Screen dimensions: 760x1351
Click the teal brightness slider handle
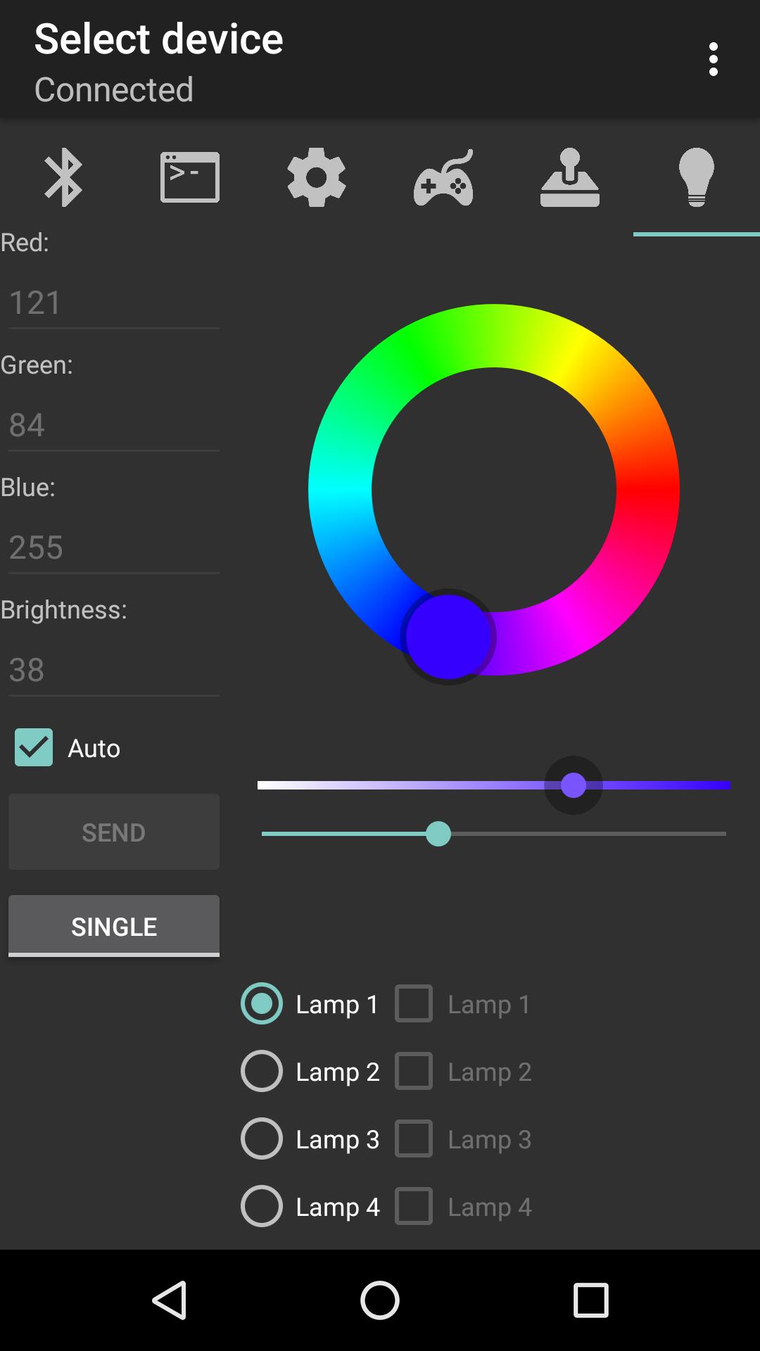438,834
